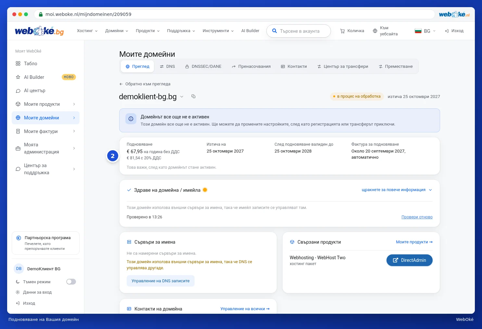Switch to the DNSSEC/DANE tab
The image size is (482, 329).
click(203, 67)
